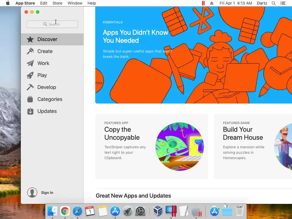Open Calendar from the Dock
The image size is (292, 219).
90,211
